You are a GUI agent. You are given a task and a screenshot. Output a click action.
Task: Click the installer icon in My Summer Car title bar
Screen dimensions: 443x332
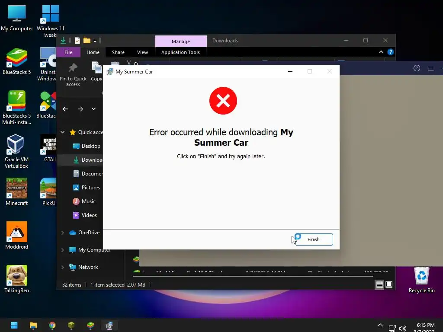(x=110, y=71)
